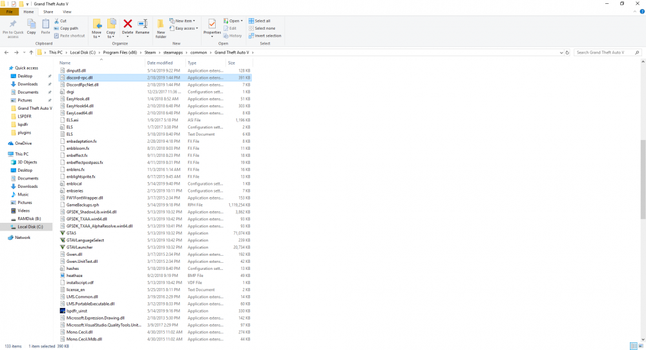Click steamapps in the address path
Viewport: 646px width, 350px height.
[x=172, y=53]
